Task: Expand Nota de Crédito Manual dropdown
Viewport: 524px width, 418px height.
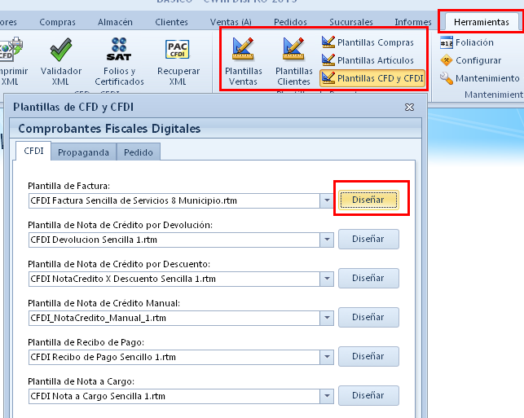Action: tap(327, 318)
